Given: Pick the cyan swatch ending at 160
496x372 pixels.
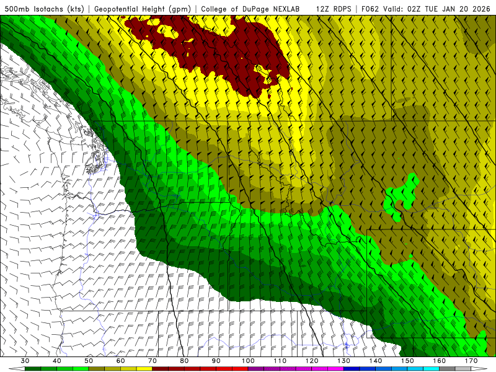Looking at the screenshot, I should [431, 368].
